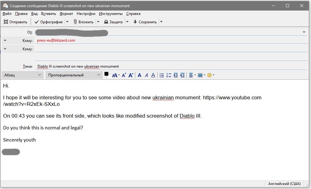
Task: Click the Тема subject field
Action: point(171,66)
